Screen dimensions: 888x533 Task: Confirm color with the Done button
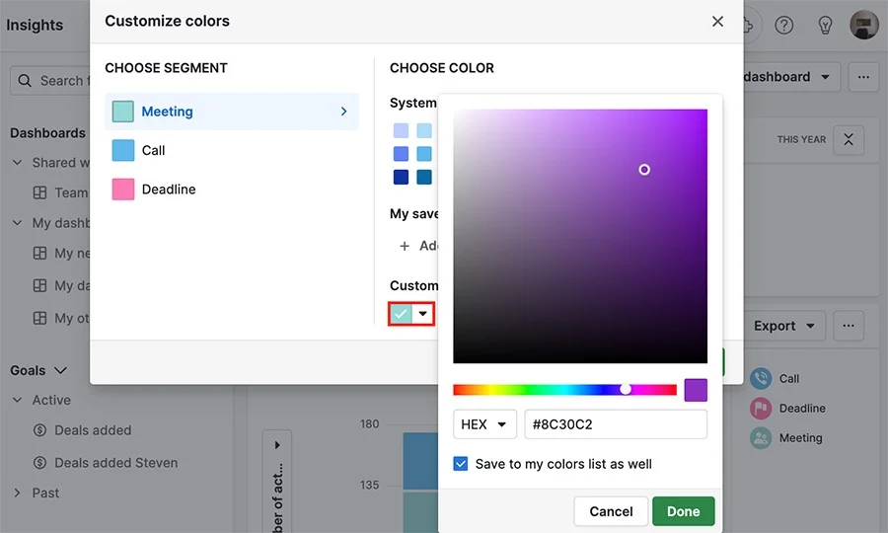683,511
